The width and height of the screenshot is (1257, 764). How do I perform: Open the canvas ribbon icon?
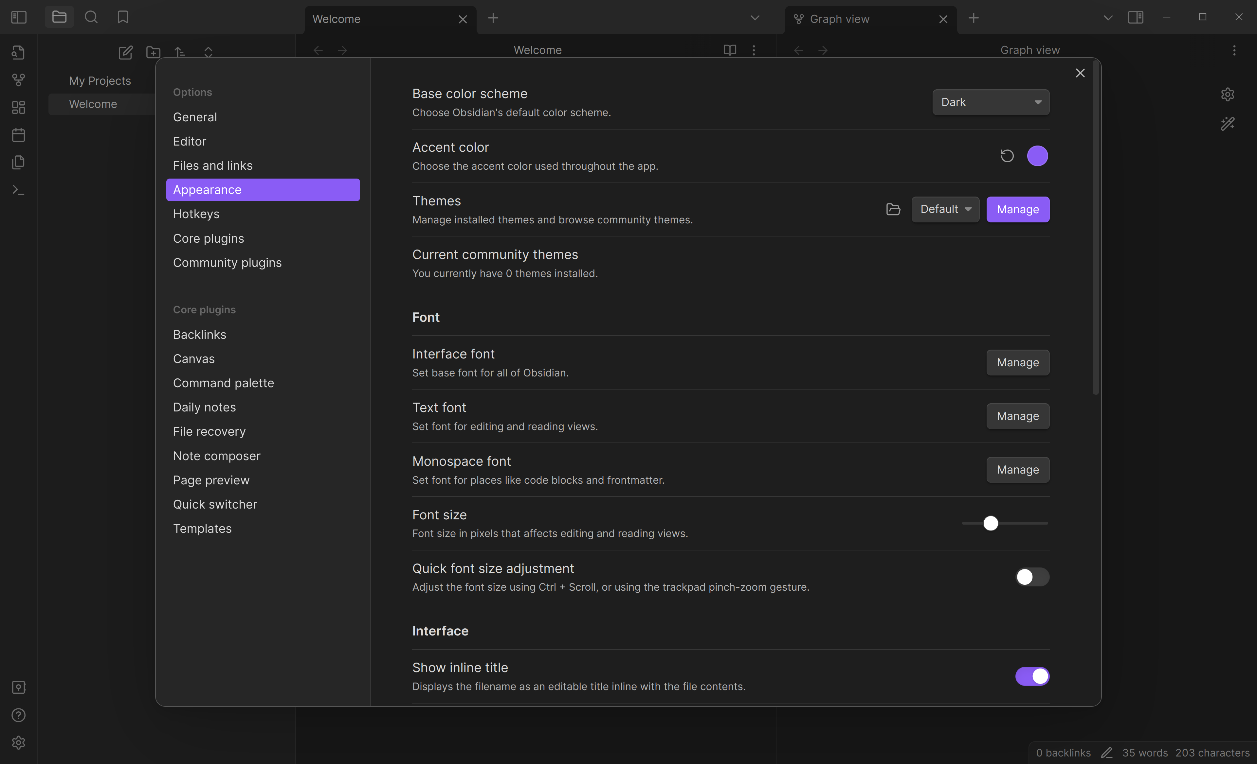[18, 108]
